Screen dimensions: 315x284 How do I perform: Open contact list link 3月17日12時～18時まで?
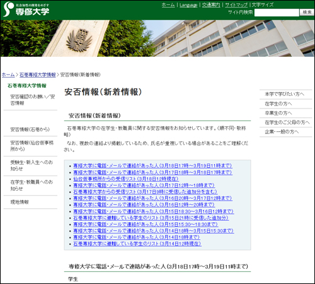tap(144, 186)
